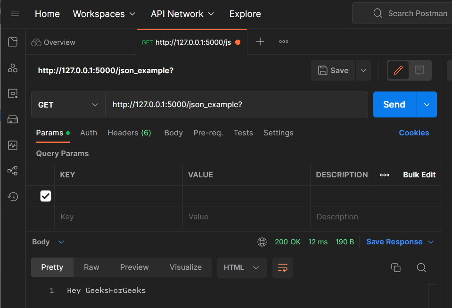
Task: Click the 200 OK status text
Action: tap(288, 242)
